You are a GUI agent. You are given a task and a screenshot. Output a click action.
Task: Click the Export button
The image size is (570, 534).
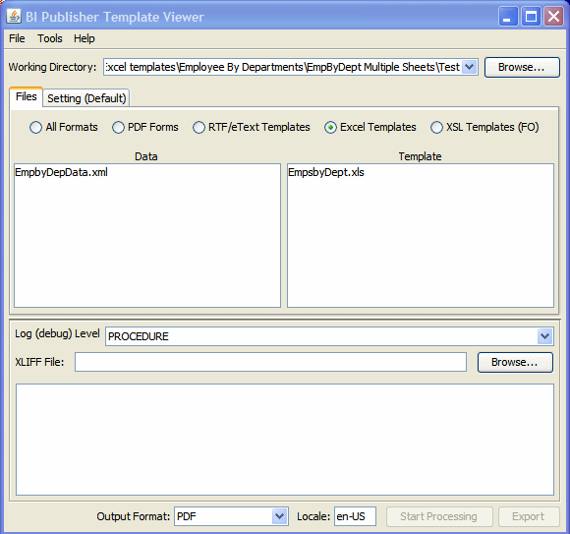click(x=529, y=516)
